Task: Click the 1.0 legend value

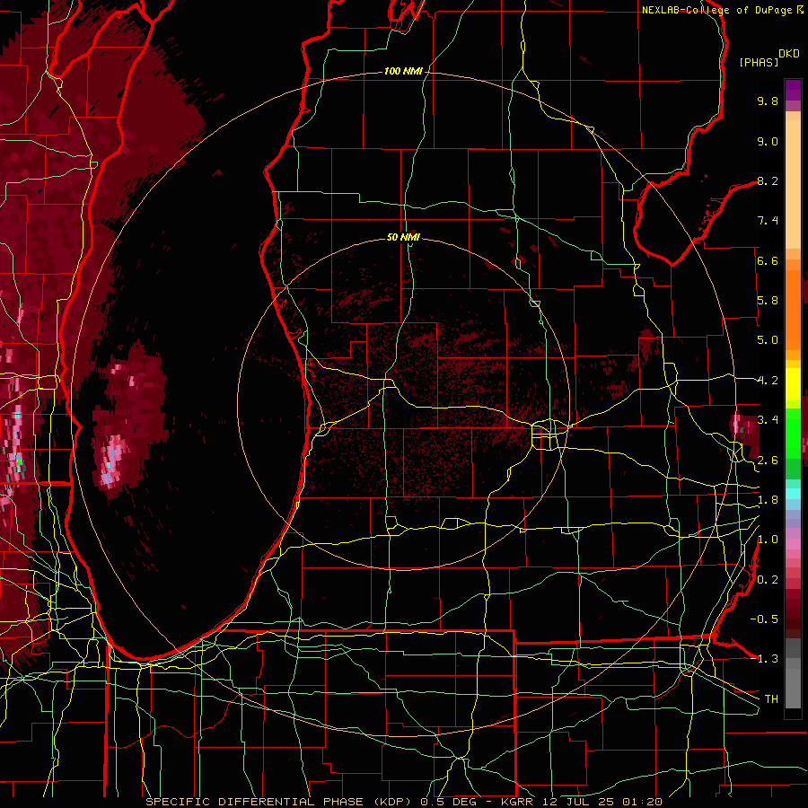Action: coord(768,540)
